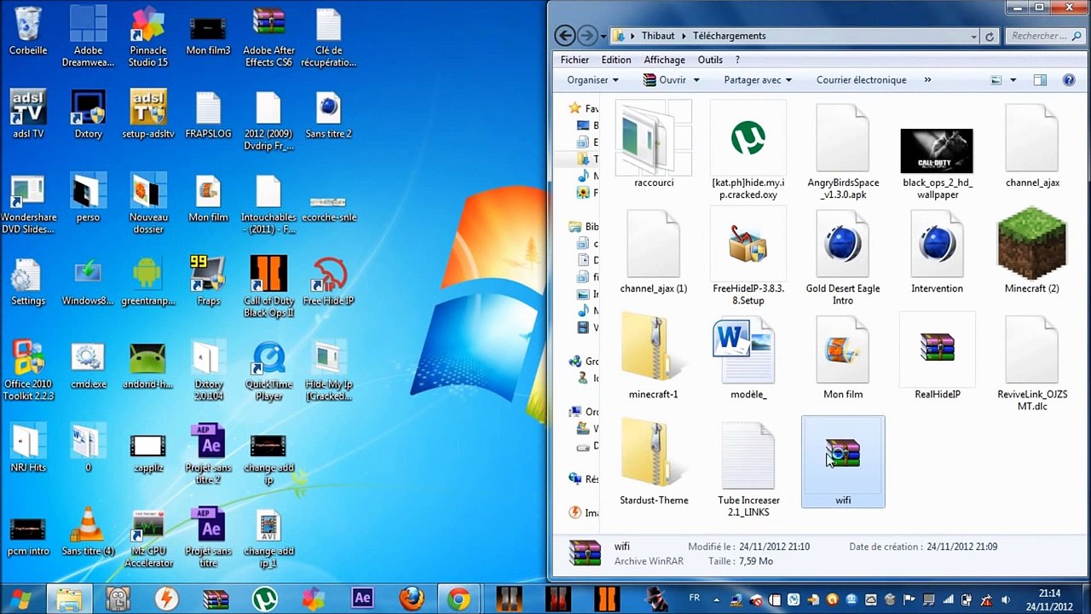Open the view options dropdown arrow

(x=1013, y=80)
